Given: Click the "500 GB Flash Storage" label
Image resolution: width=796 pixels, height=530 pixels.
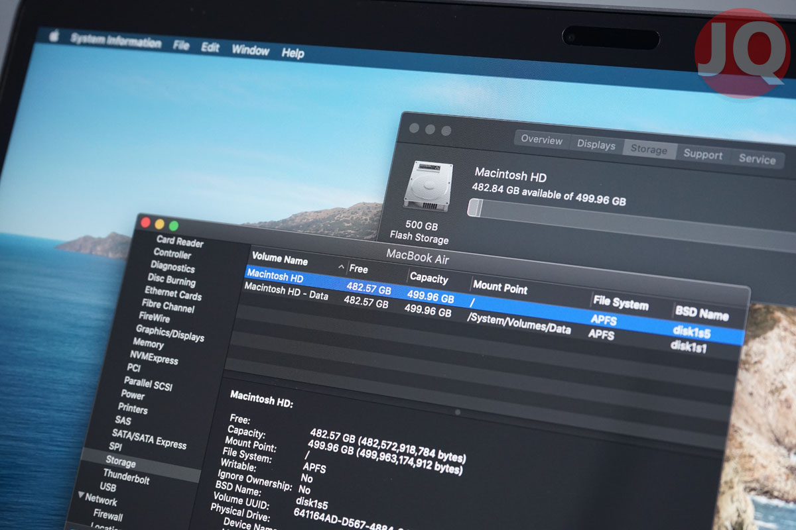Looking at the screenshot, I should click(x=420, y=232).
